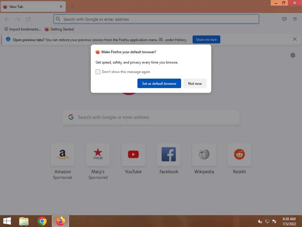Image resolution: width=302 pixels, height=227 pixels.
Task: Open Save to Pocket icon
Action: tap(284, 19)
